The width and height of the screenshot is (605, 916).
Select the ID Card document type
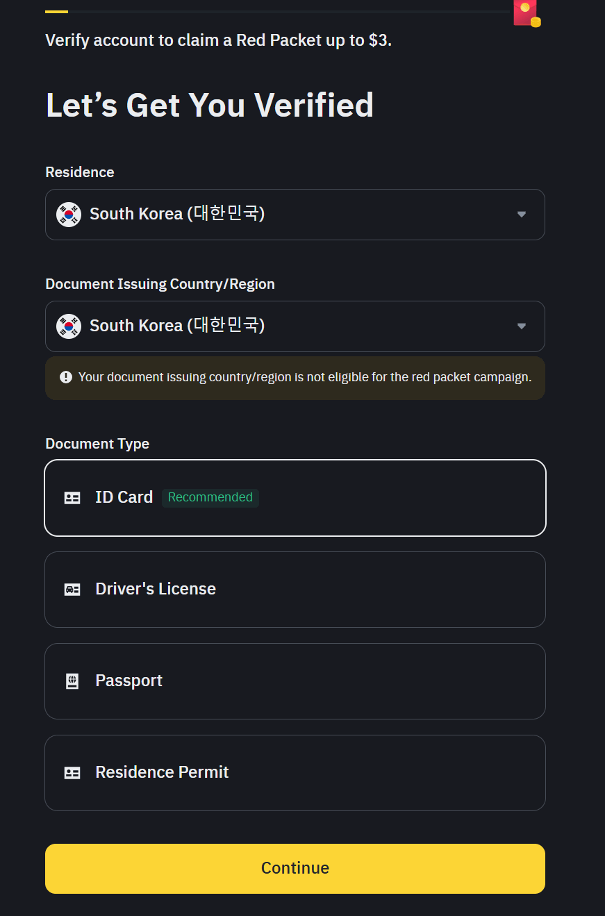[x=295, y=497]
